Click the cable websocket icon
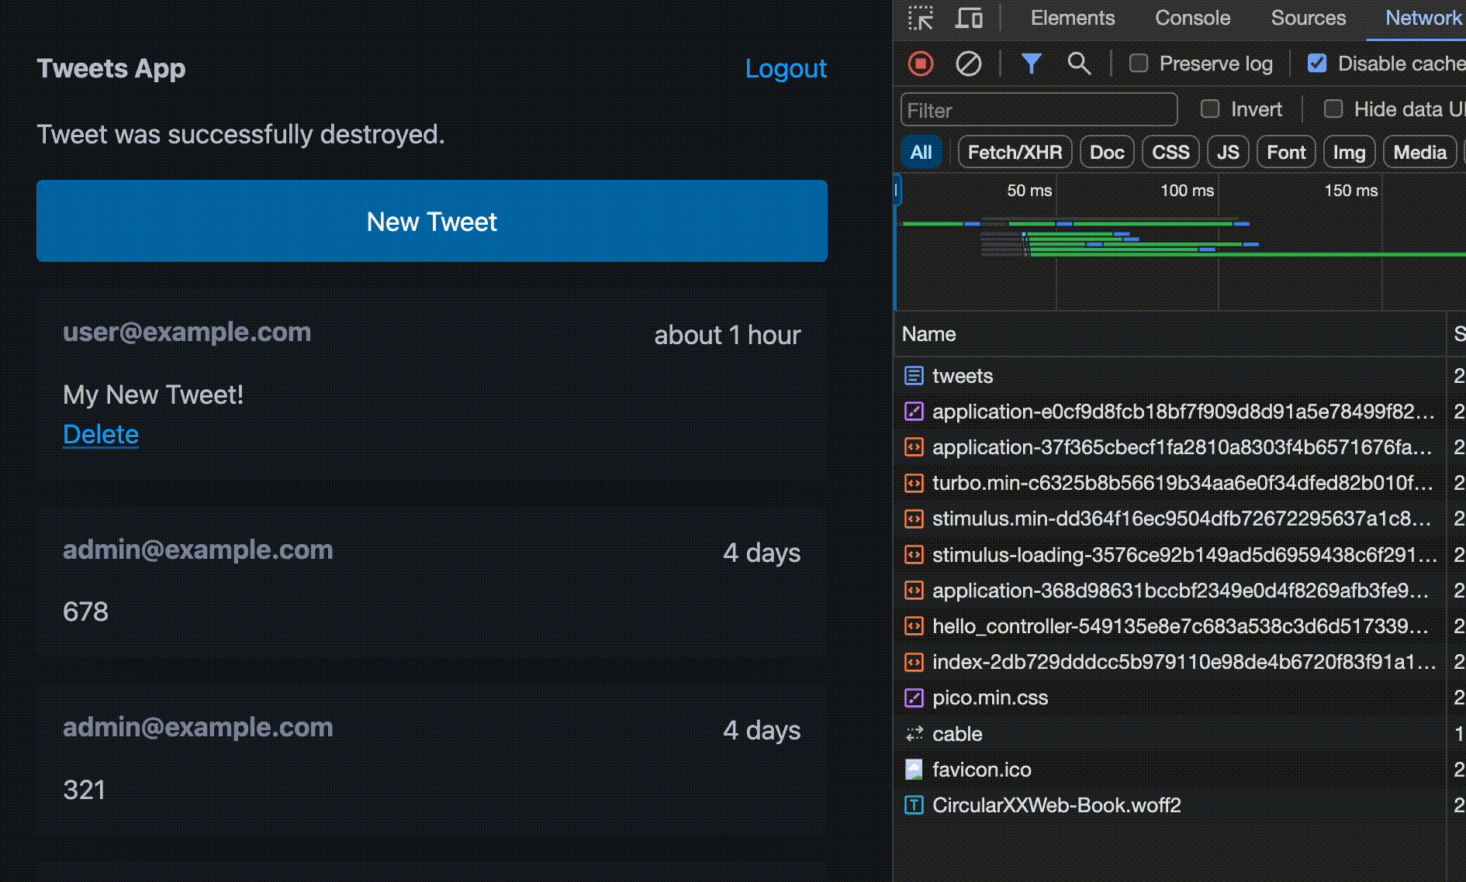Viewport: 1466px width, 882px height. click(914, 734)
